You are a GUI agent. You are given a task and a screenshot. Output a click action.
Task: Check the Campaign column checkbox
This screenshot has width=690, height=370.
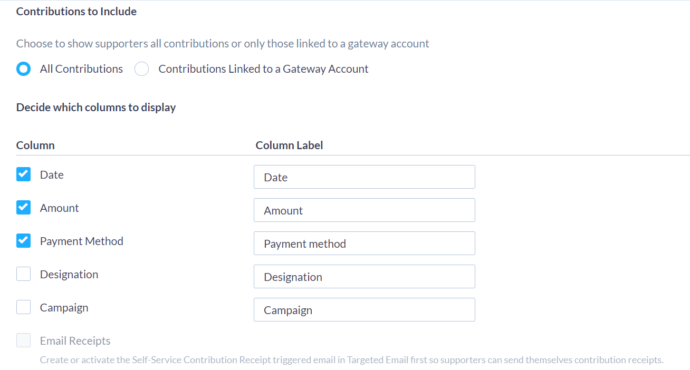(23, 307)
